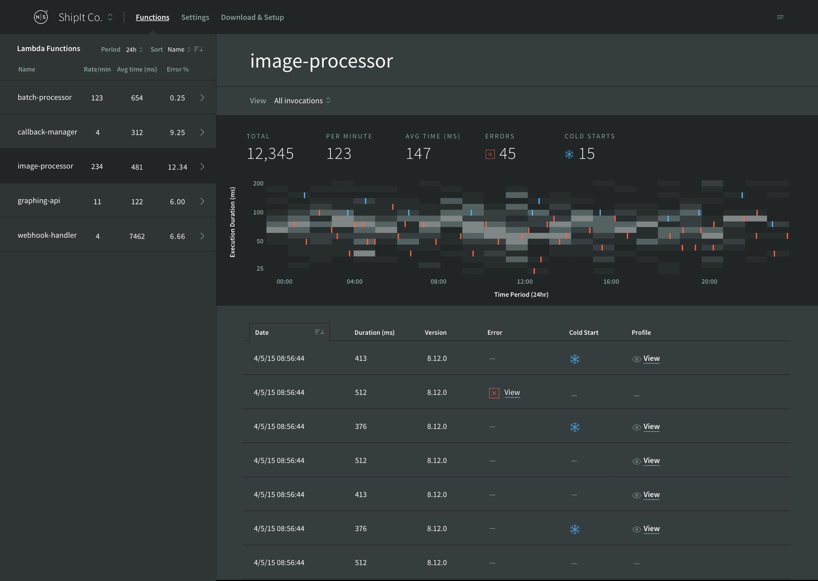Go to Download & Setup tab
The image size is (818, 581).
point(252,17)
